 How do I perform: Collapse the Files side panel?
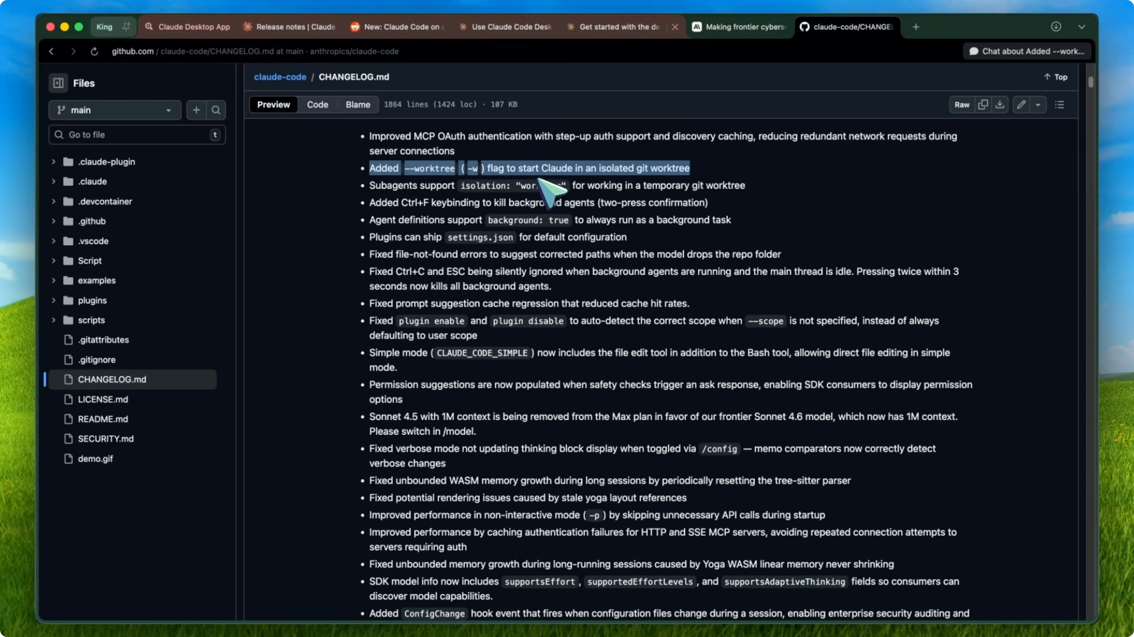pos(58,83)
